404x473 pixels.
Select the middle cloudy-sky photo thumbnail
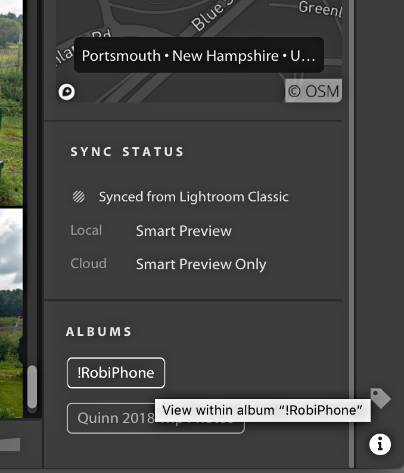point(11,310)
